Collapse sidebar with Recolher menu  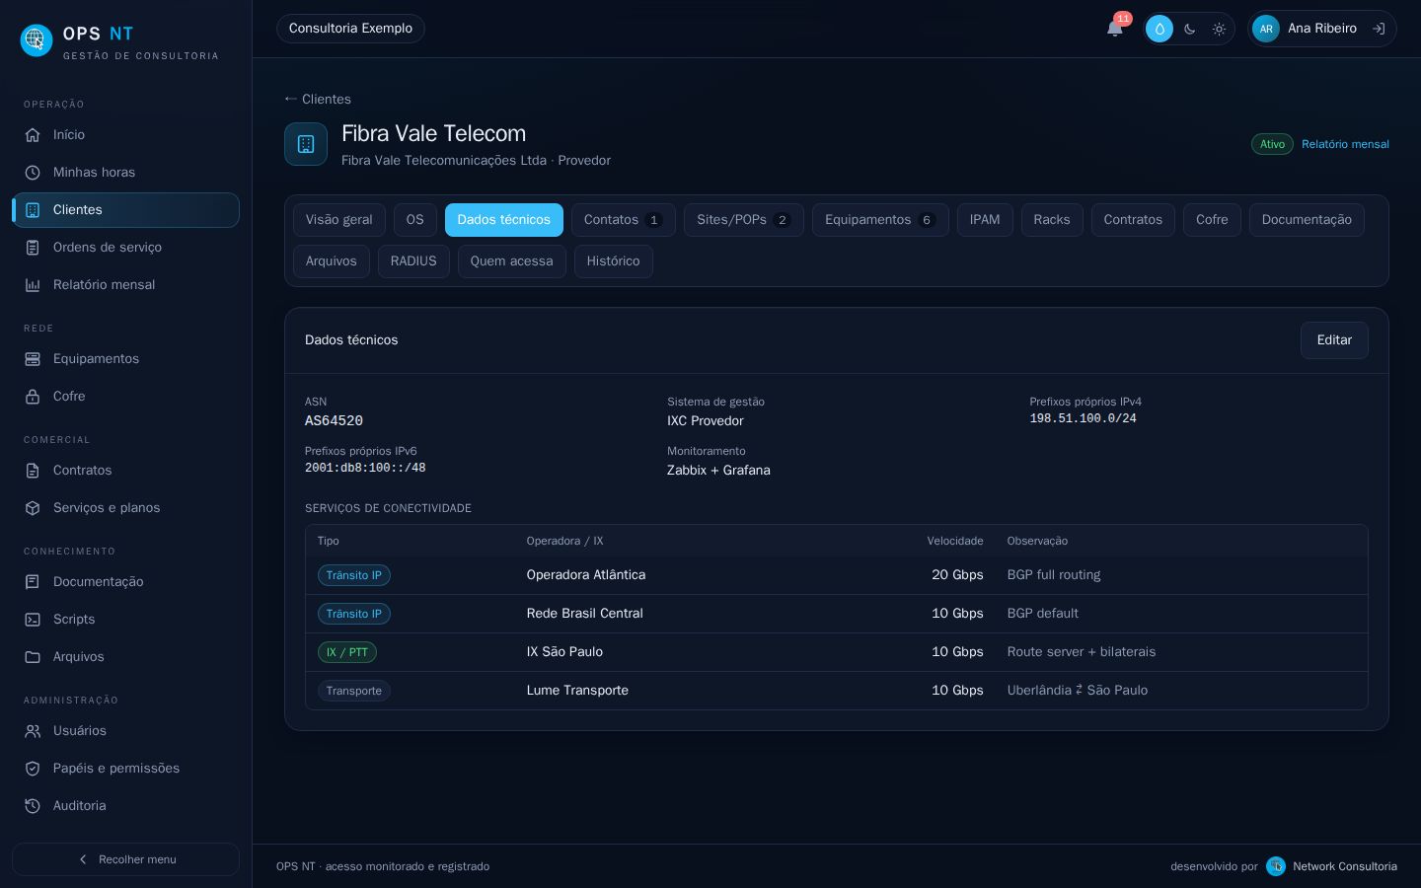click(x=125, y=859)
